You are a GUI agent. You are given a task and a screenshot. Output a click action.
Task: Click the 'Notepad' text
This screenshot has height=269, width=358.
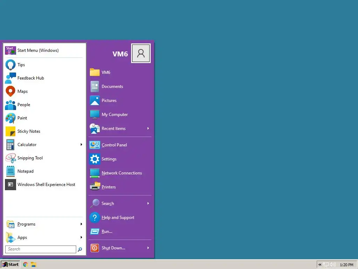click(26, 171)
